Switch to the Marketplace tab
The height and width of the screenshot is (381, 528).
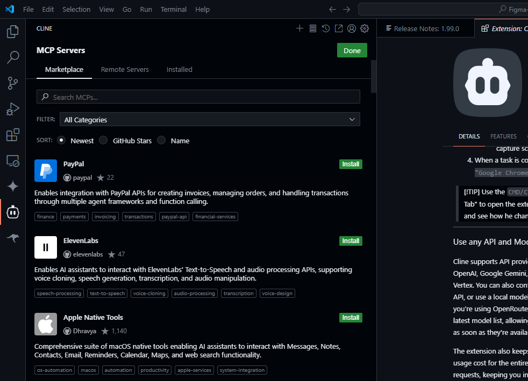pos(64,70)
